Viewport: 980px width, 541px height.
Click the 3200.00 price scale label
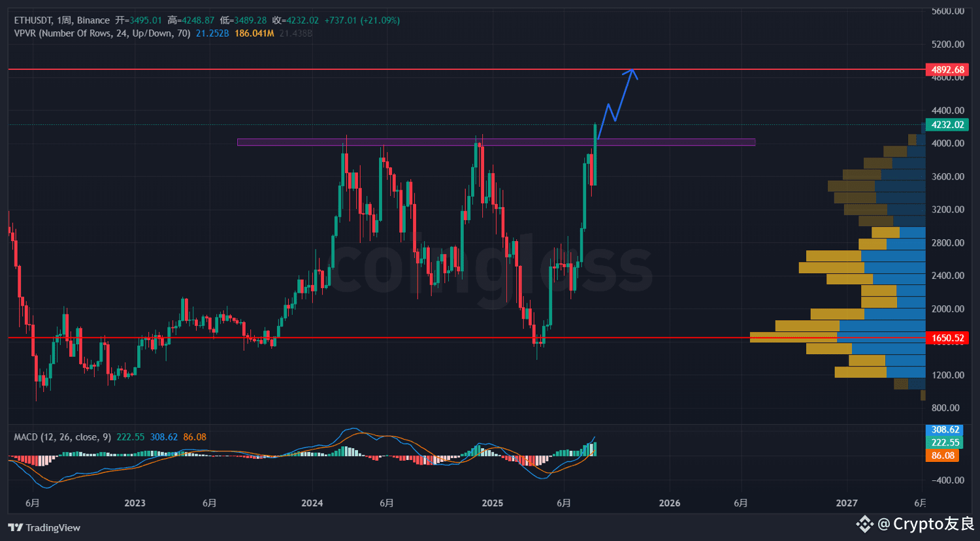point(948,210)
